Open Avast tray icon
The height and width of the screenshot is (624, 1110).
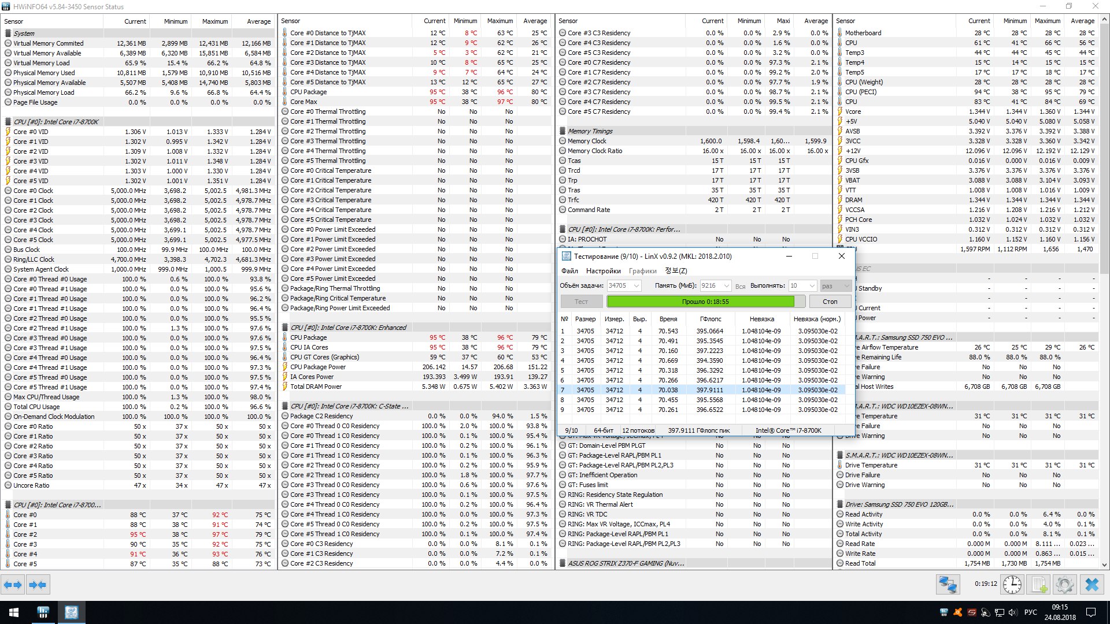(958, 612)
